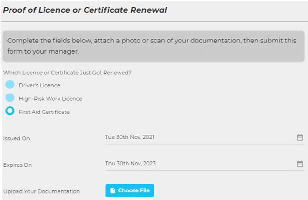Click the Expires On field label

point(17,165)
